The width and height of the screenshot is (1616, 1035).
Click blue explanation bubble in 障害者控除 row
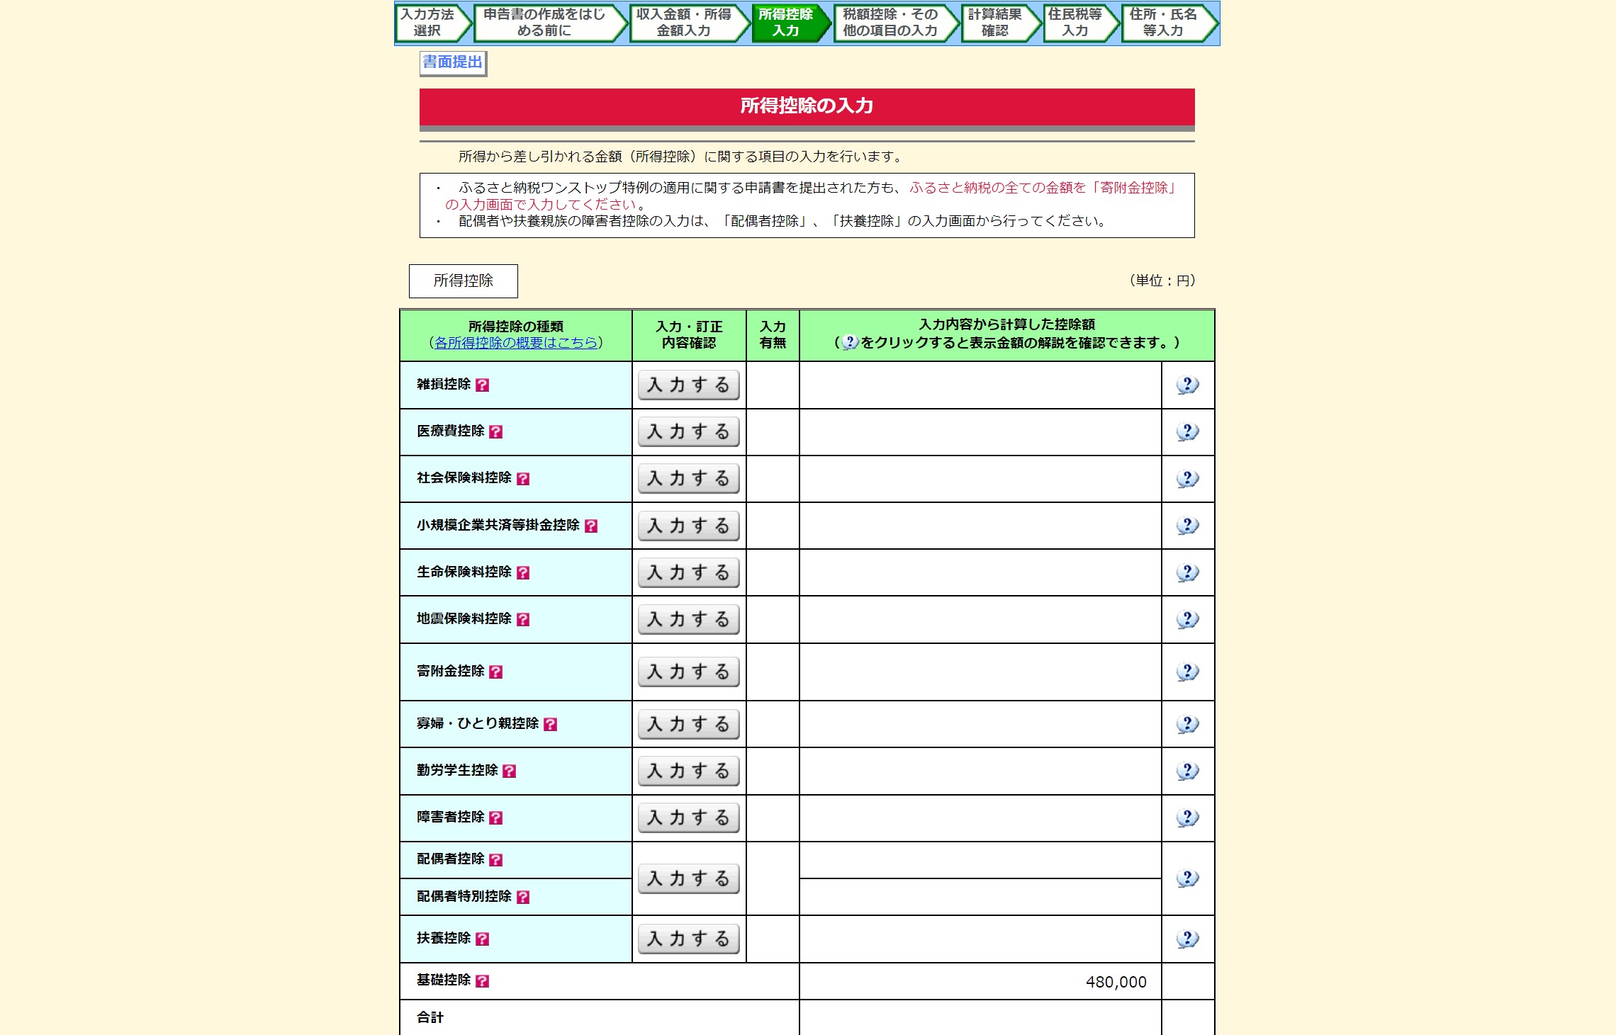[x=1187, y=818]
